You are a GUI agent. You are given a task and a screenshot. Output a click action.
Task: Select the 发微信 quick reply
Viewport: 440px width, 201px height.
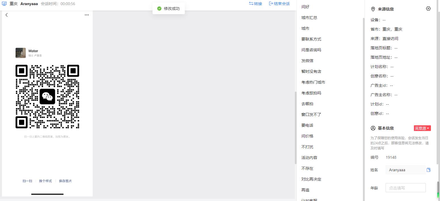[x=307, y=61]
